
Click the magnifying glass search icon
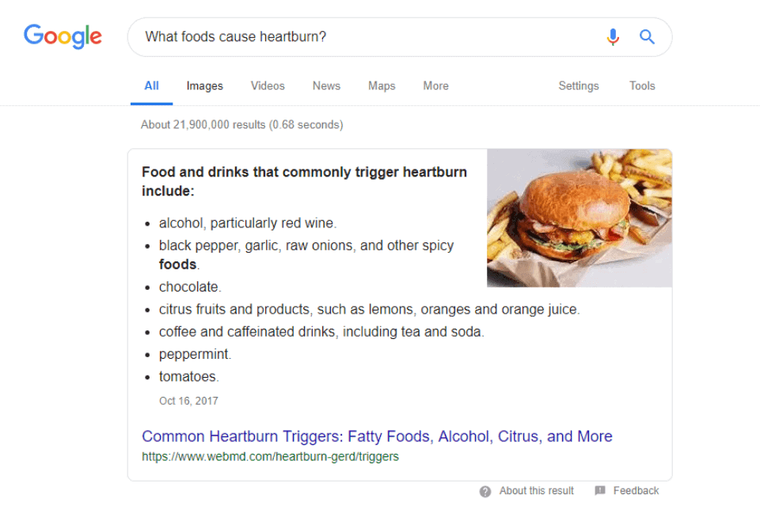[x=647, y=37]
